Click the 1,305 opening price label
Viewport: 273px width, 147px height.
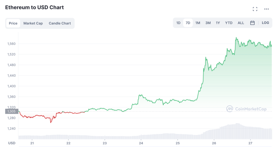pos(12,111)
